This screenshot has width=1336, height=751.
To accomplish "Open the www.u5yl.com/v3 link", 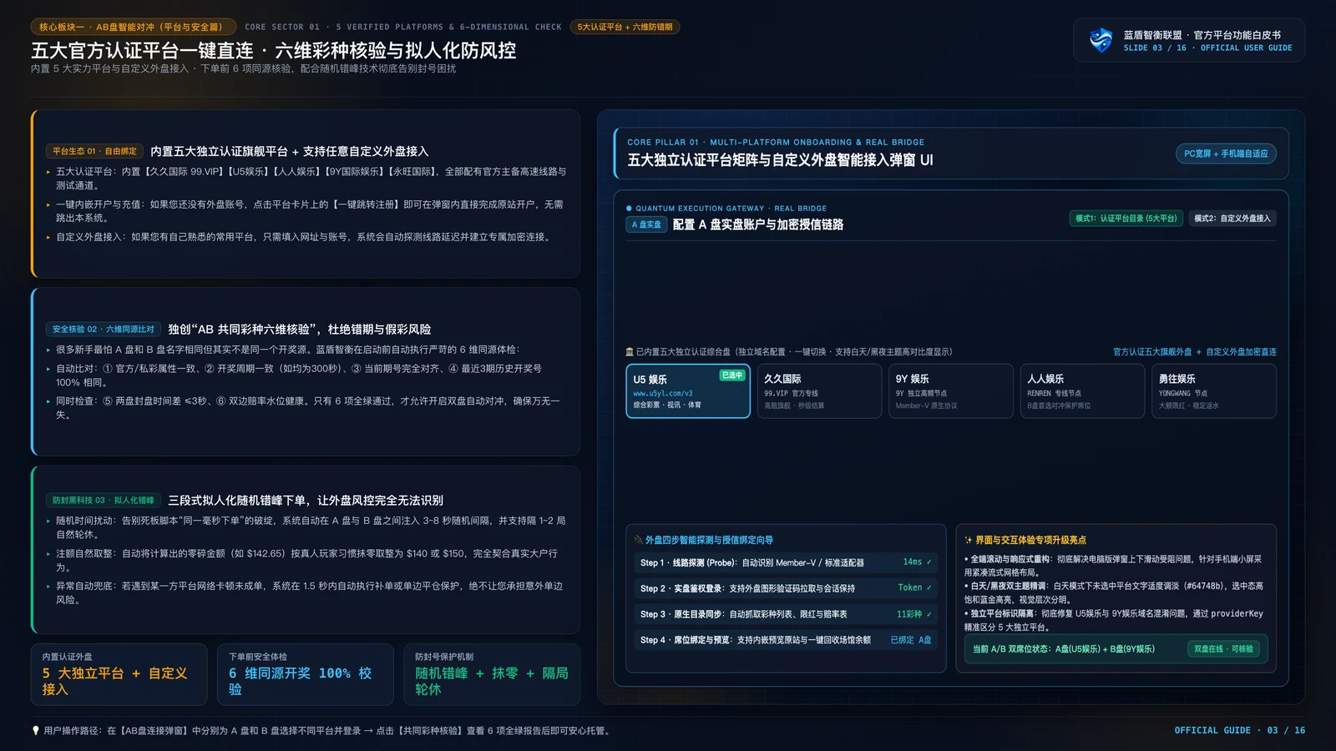I will tap(662, 393).
